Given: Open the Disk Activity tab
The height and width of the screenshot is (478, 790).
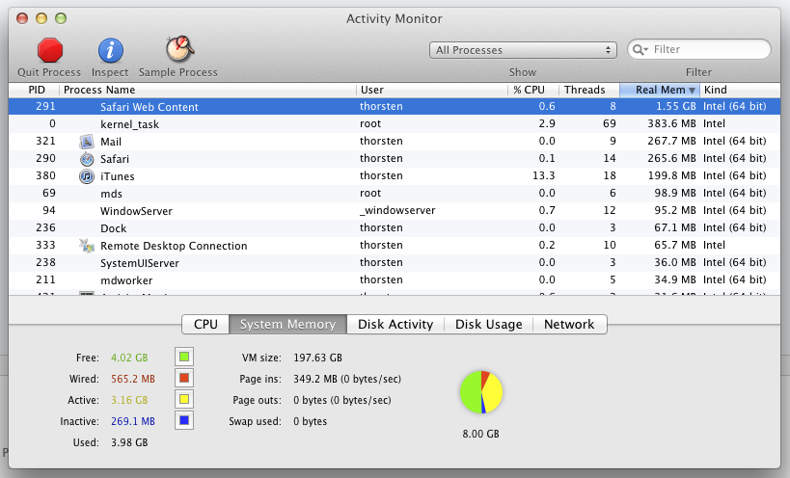Looking at the screenshot, I should [395, 324].
